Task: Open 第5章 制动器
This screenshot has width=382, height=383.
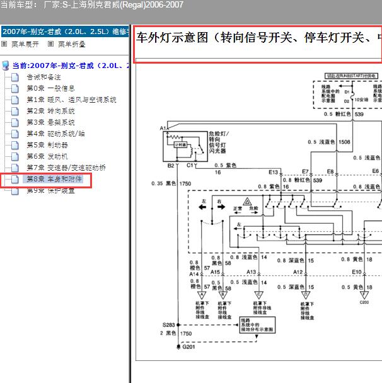Action: click(x=47, y=145)
